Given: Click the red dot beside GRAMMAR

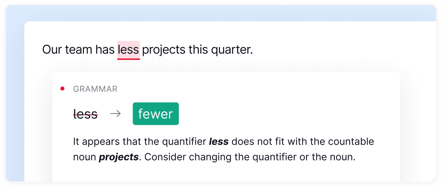Looking at the screenshot, I should click(x=62, y=88).
